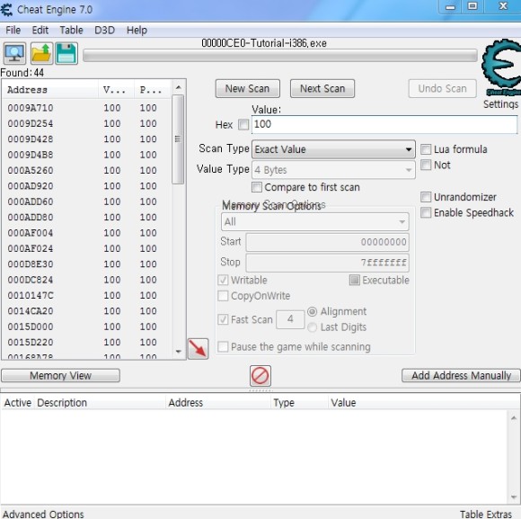This screenshot has height=519, width=521.
Task: Select result address 000D8E30
Action: (x=31, y=264)
